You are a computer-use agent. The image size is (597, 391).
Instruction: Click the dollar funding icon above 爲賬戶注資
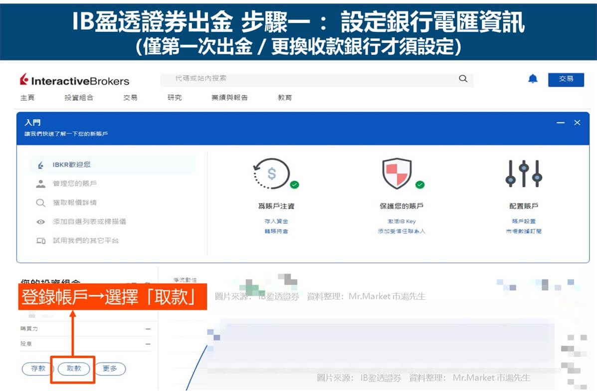point(272,174)
